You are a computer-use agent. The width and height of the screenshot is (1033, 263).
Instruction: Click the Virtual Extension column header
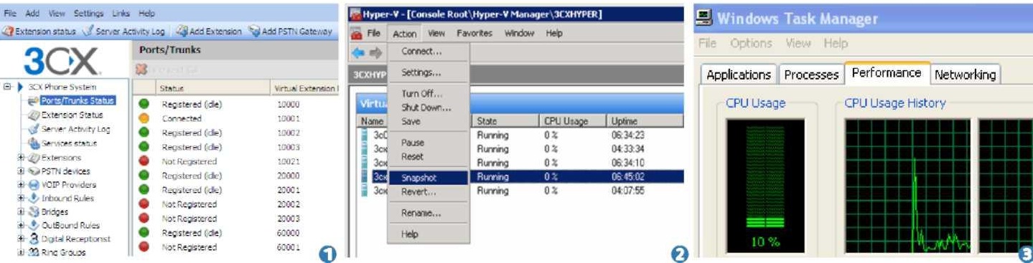point(304,88)
